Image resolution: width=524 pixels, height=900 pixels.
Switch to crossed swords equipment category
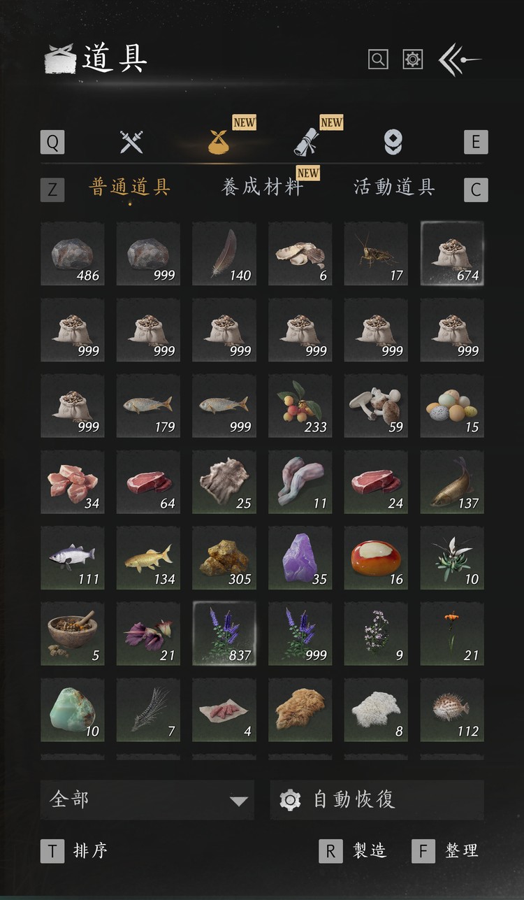click(x=131, y=142)
